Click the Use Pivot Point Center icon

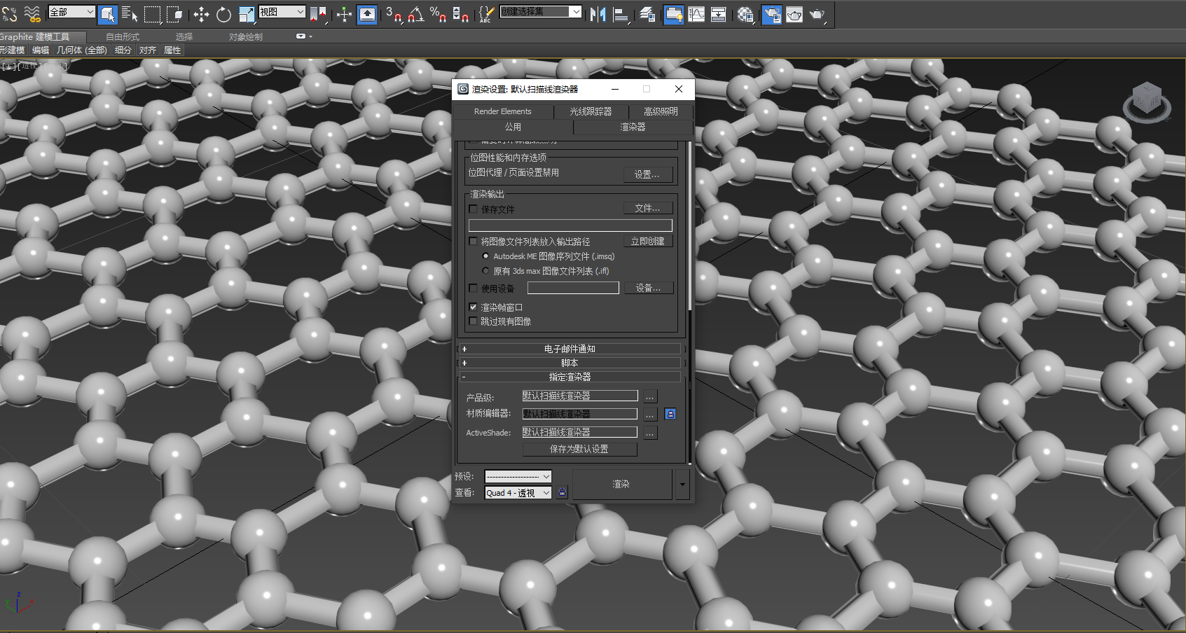318,14
